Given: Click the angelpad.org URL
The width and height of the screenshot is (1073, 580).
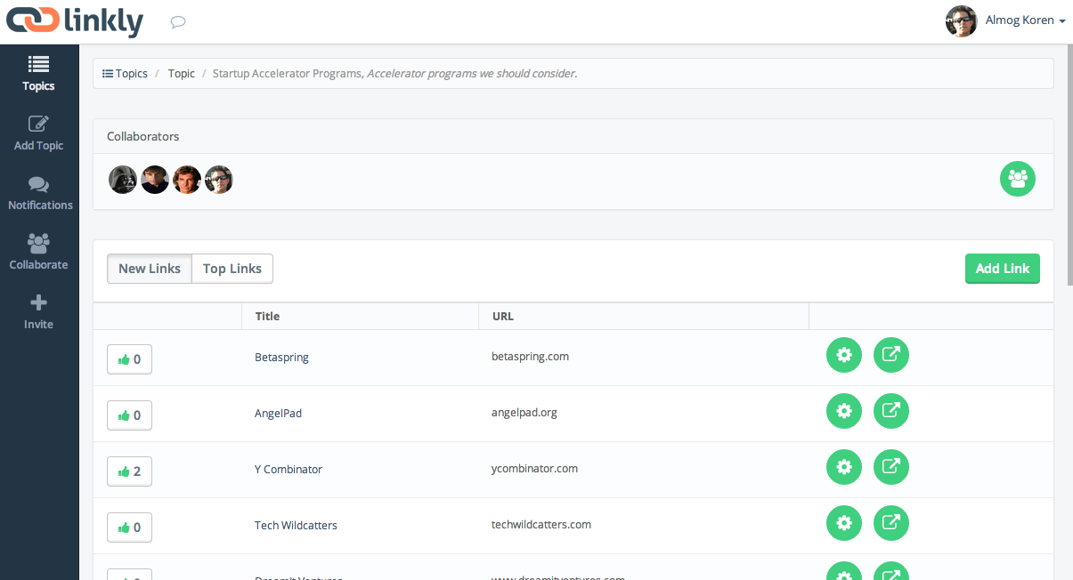Looking at the screenshot, I should pyautogui.click(x=524, y=413).
